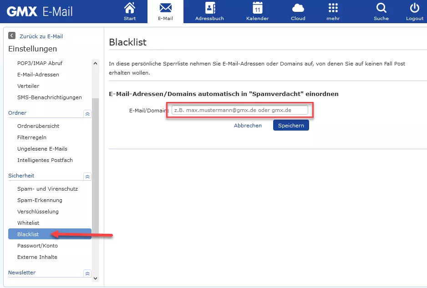The height and width of the screenshot is (288, 427).
Task: Click the Newsletter section heading
Action: point(22,273)
